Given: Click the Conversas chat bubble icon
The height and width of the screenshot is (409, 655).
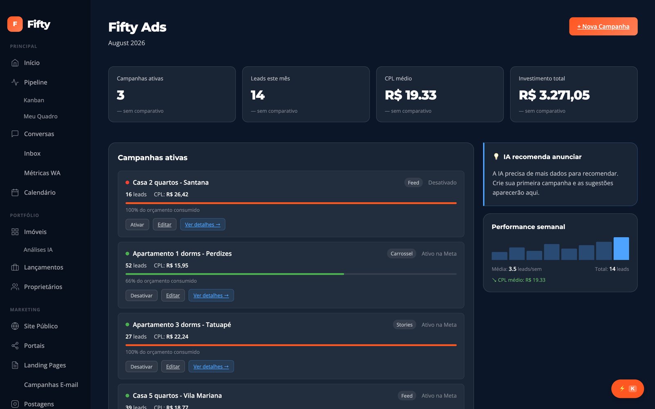Looking at the screenshot, I should pyautogui.click(x=15, y=134).
